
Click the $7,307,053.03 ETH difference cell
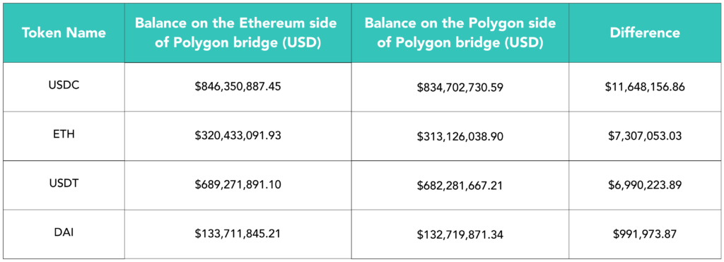pyautogui.click(x=645, y=136)
